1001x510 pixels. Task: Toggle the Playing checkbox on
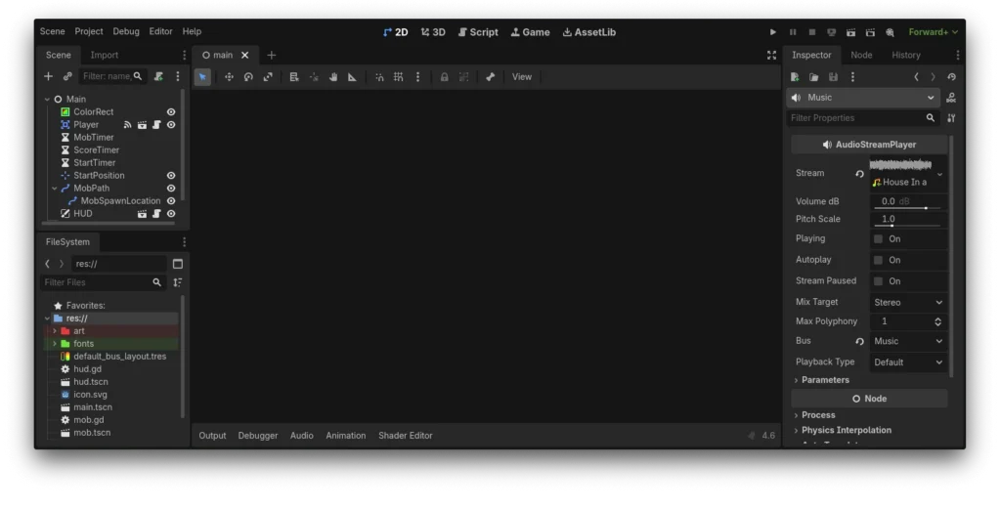(x=878, y=238)
